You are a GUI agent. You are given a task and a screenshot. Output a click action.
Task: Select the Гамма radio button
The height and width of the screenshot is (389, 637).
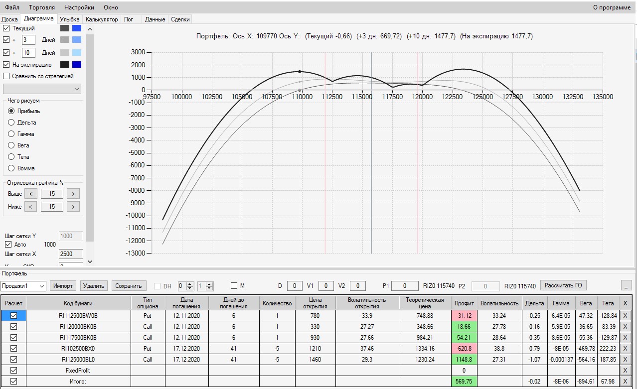(x=11, y=134)
